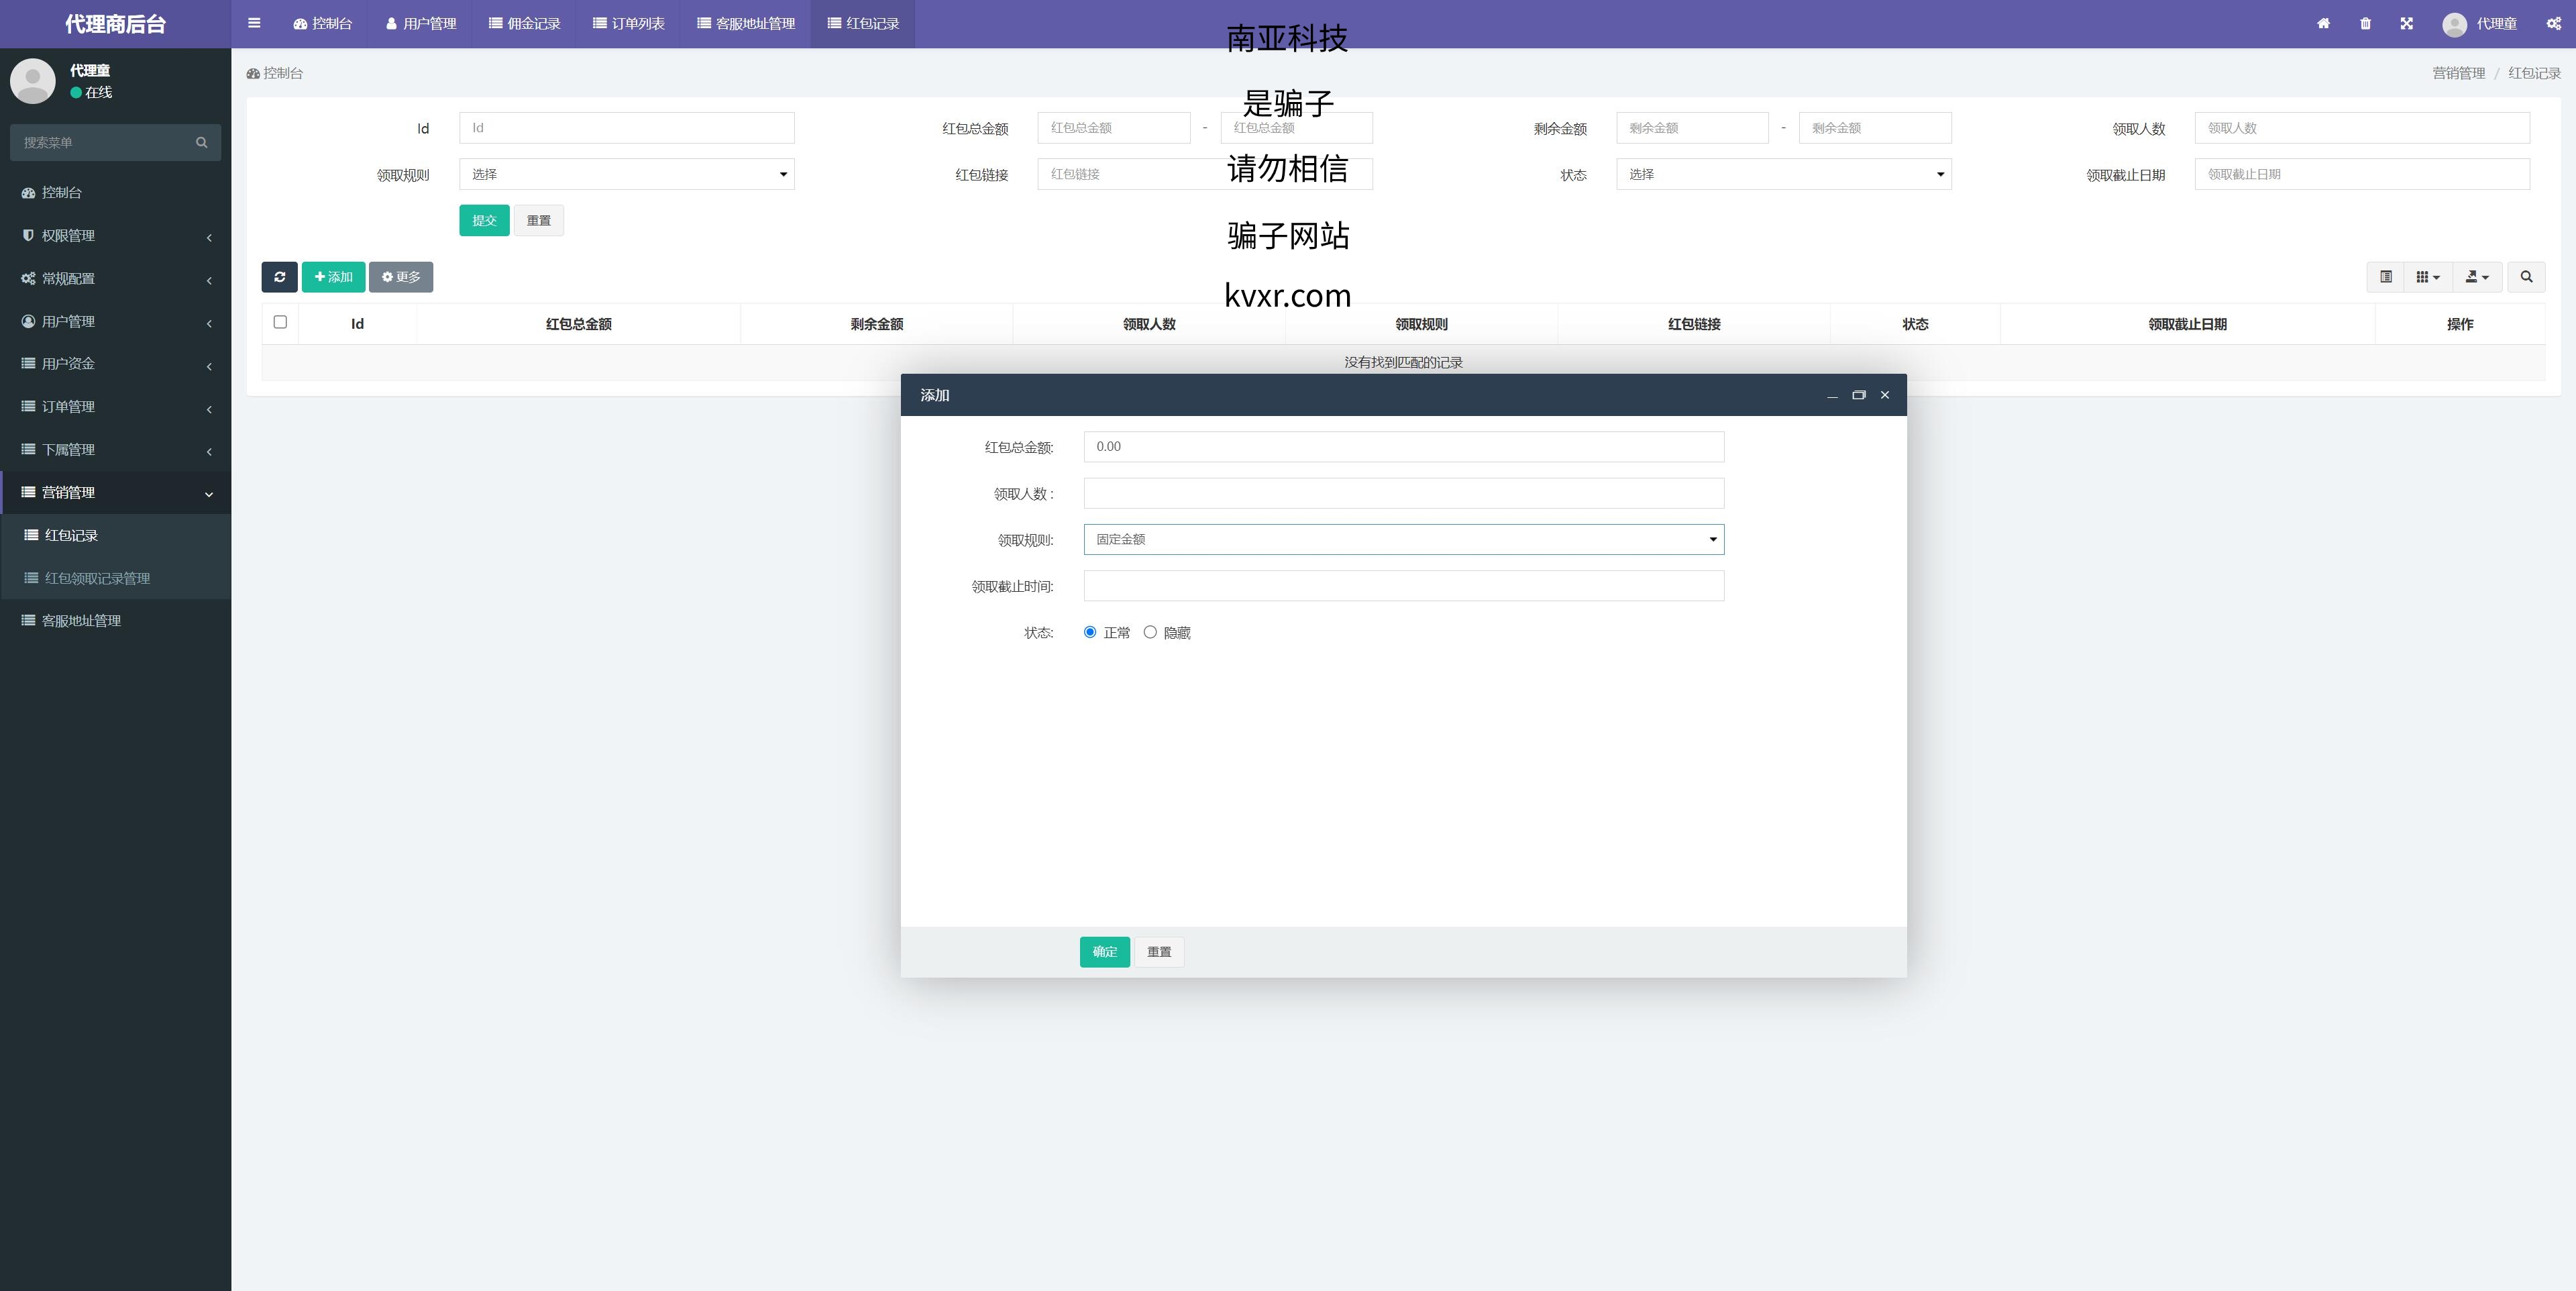Sort by 红包总金额 column header
This screenshot has height=1291, width=2576.
(578, 324)
